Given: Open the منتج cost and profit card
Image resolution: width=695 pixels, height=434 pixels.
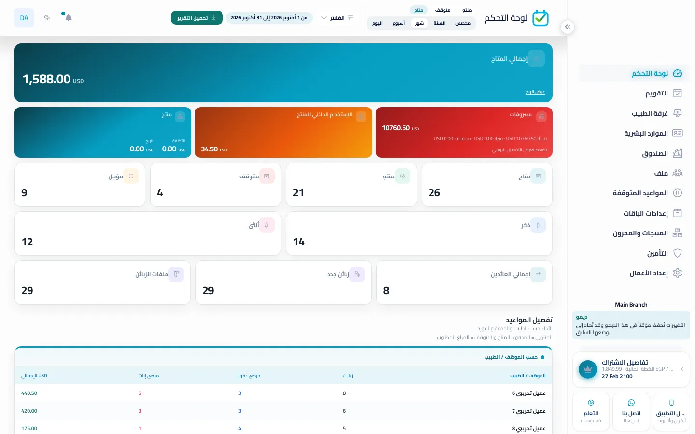Looking at the screenshot, I should tap(103, 132).
